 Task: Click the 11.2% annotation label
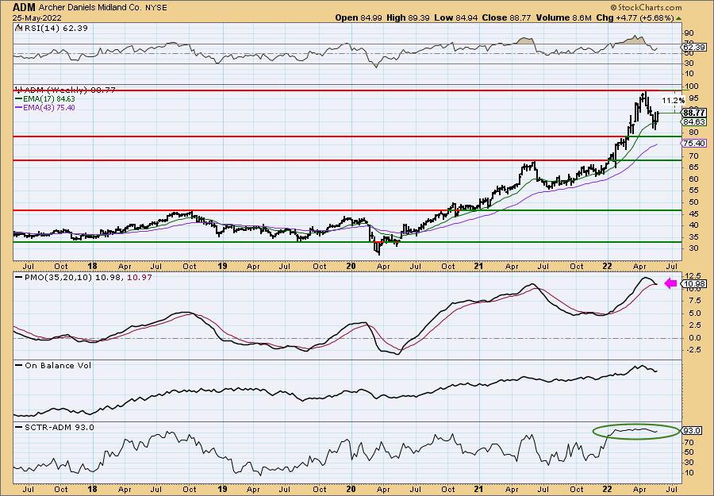coord(673,100)
